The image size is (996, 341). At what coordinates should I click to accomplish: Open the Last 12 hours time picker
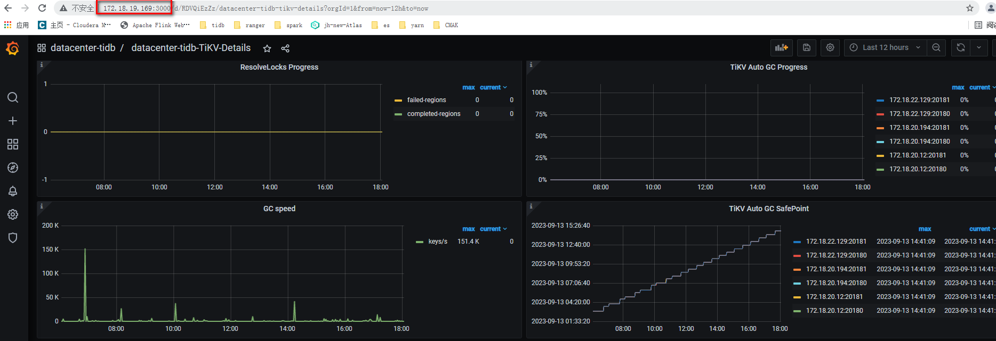(x=885, y=48)
